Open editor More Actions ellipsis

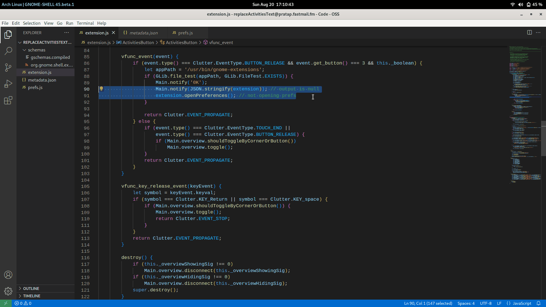pos(538,32)
